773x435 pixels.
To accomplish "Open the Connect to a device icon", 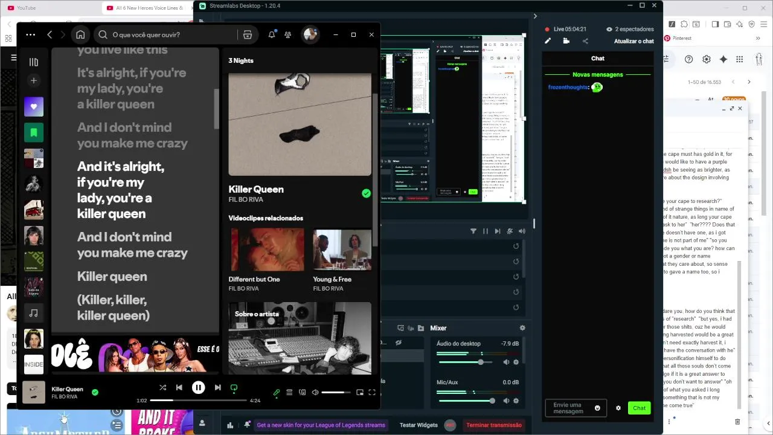I will tap(303, 392).
